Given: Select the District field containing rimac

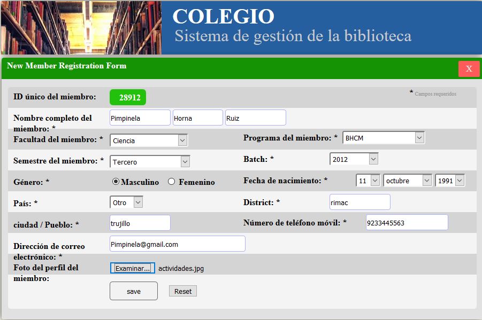Looking at the screenshot, I should [359, 202].
